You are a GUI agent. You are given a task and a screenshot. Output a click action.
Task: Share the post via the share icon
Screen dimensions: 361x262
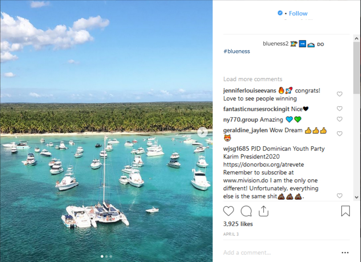coord(263,211)
